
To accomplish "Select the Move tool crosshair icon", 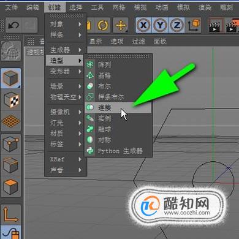I will click(121, 25).
